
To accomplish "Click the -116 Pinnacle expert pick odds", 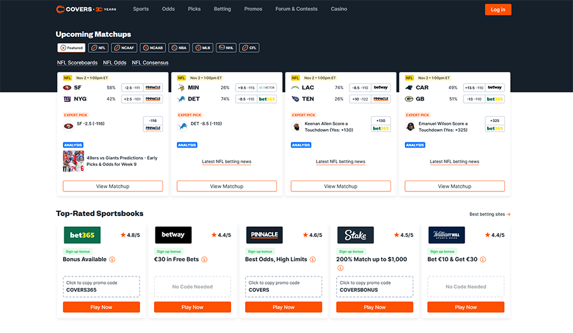I will point(153,124).
